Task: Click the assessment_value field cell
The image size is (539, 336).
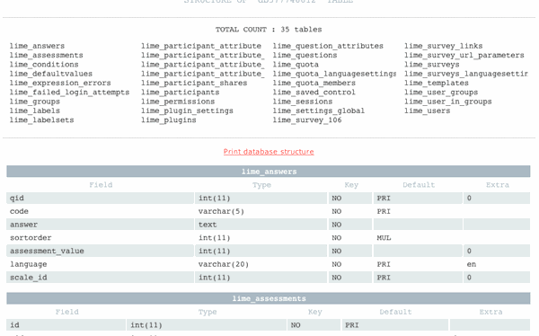Action: (x=100, y=251)
